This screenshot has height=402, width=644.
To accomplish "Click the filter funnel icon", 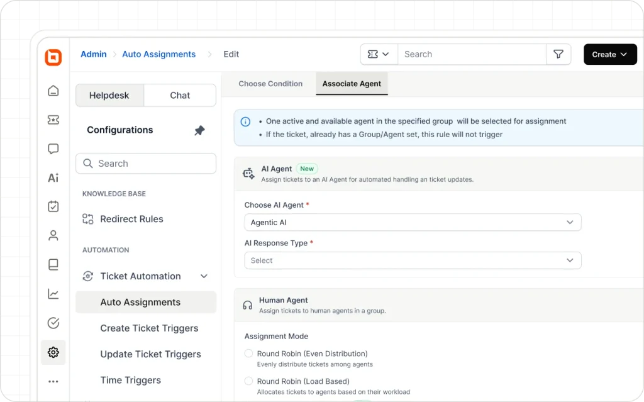I will tap(558, 54).
